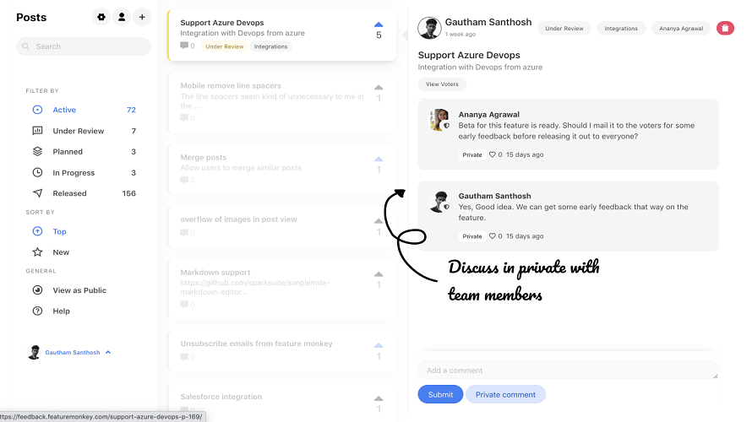This screenshot has width=752, height=422.
Task: Click comment icon on Support Azure Devops card
Action: [x=184, y=46]
